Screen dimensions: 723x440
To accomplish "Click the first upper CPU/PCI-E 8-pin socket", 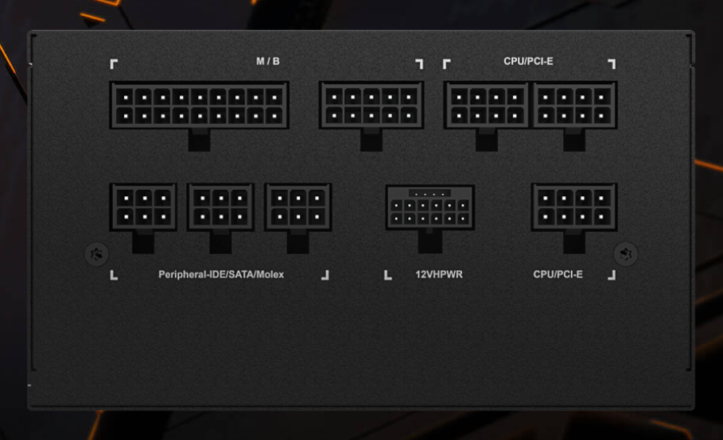I will pos(487,106).
